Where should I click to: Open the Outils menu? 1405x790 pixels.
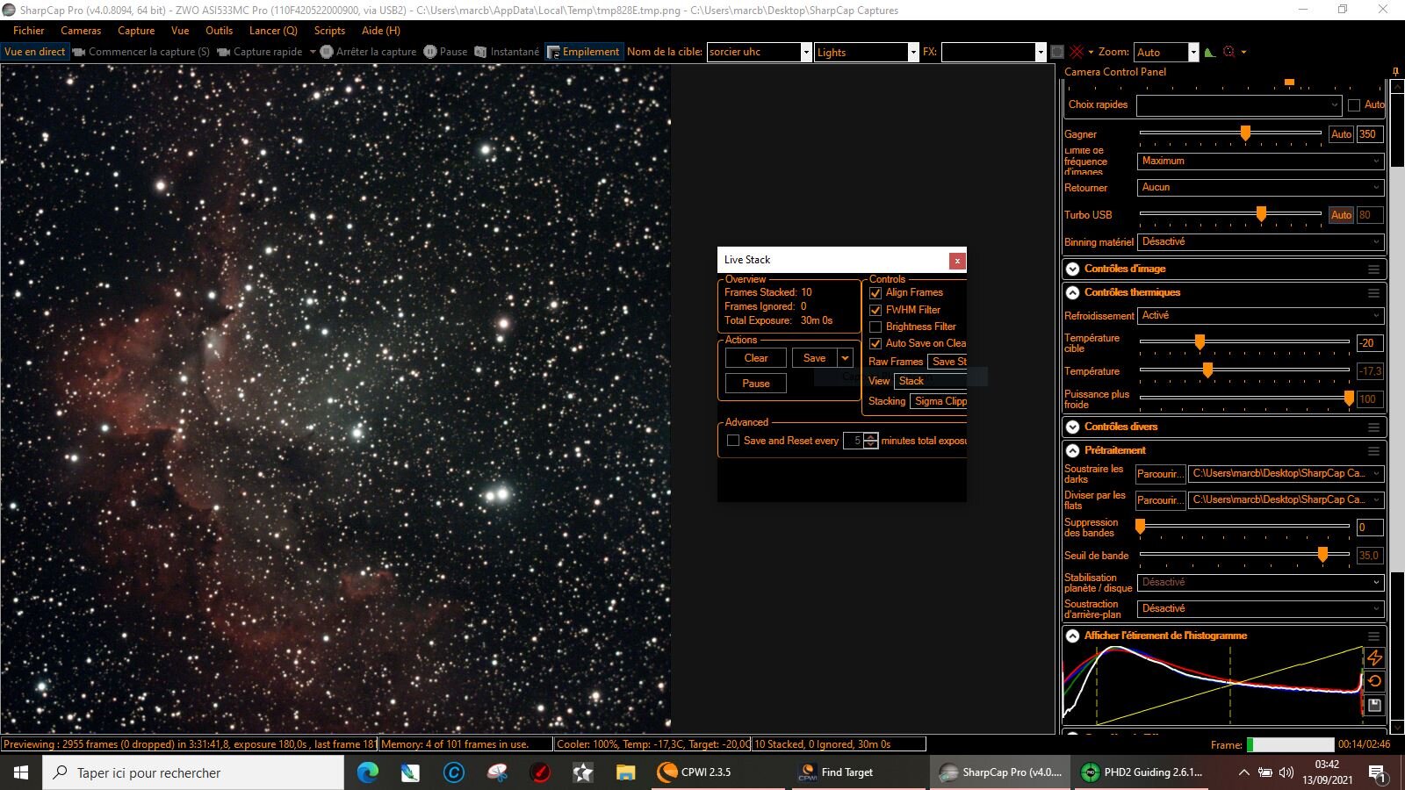(x=220, y=30)
